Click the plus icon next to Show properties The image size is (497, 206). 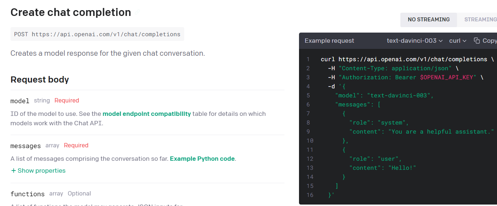pyautogui.click(x=13, y=171)
